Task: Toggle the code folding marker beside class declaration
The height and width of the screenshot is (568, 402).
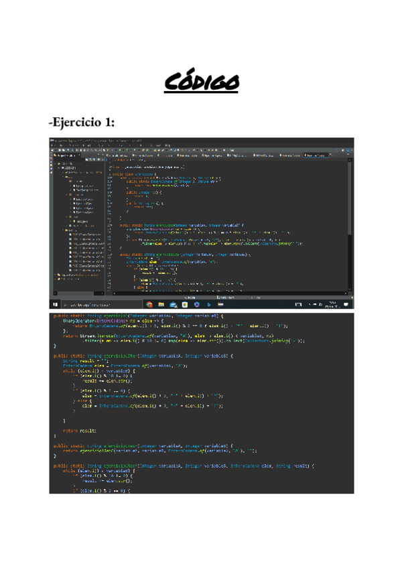Action: tap(109, 173)
